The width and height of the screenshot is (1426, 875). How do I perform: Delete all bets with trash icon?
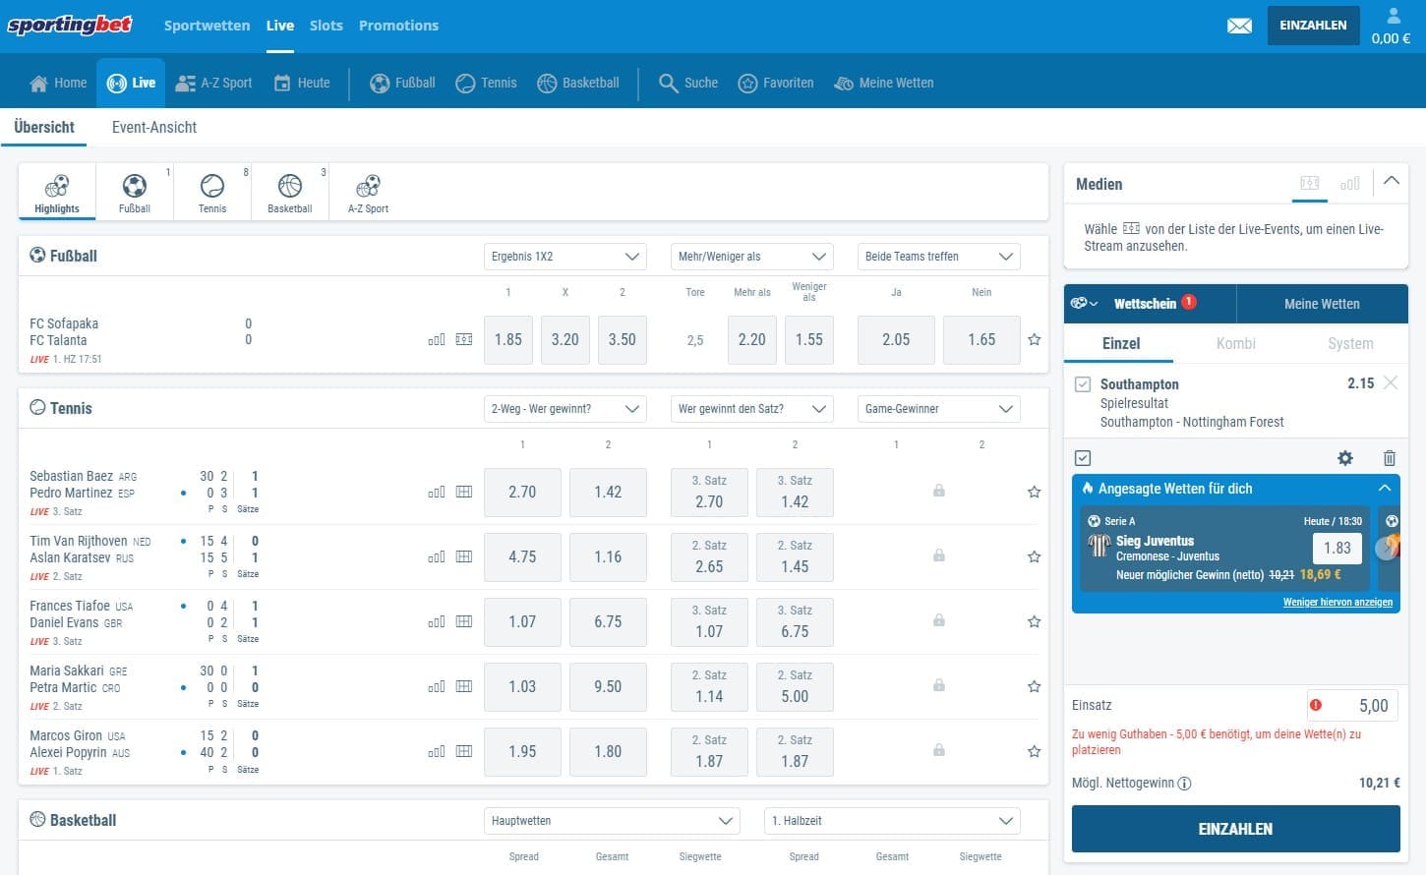1389,458
